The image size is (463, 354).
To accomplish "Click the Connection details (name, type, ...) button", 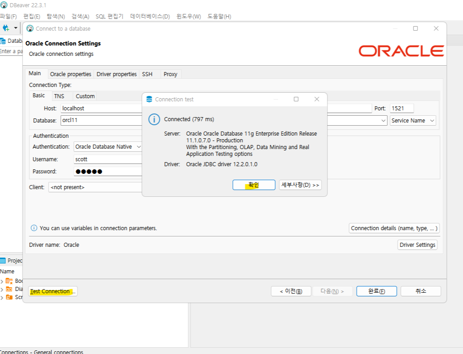I will pyautogui.click(x=394, y=228).
